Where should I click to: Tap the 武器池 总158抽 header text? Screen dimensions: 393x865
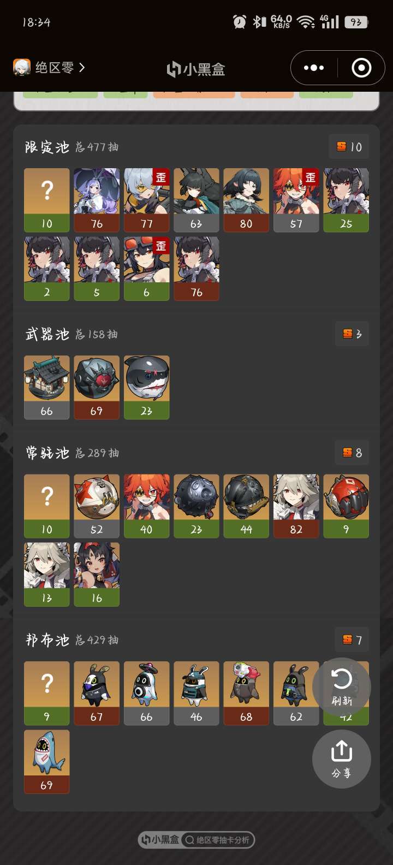[x=72, y=334]
